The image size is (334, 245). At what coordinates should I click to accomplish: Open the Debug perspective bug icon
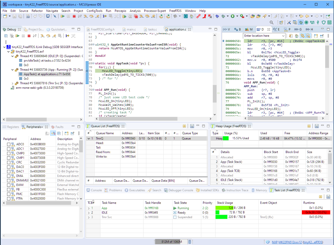click(301, 22)
